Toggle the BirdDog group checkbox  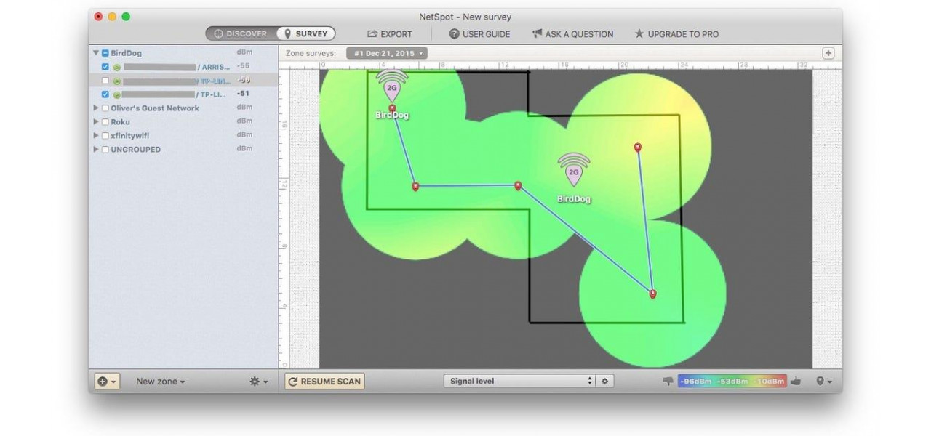[105, 53]
